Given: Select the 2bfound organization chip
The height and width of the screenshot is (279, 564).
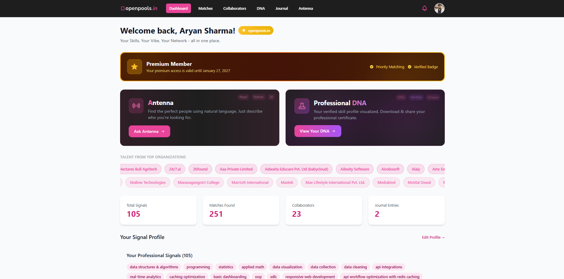Looking at the screenshot, I should coord(200,169).
